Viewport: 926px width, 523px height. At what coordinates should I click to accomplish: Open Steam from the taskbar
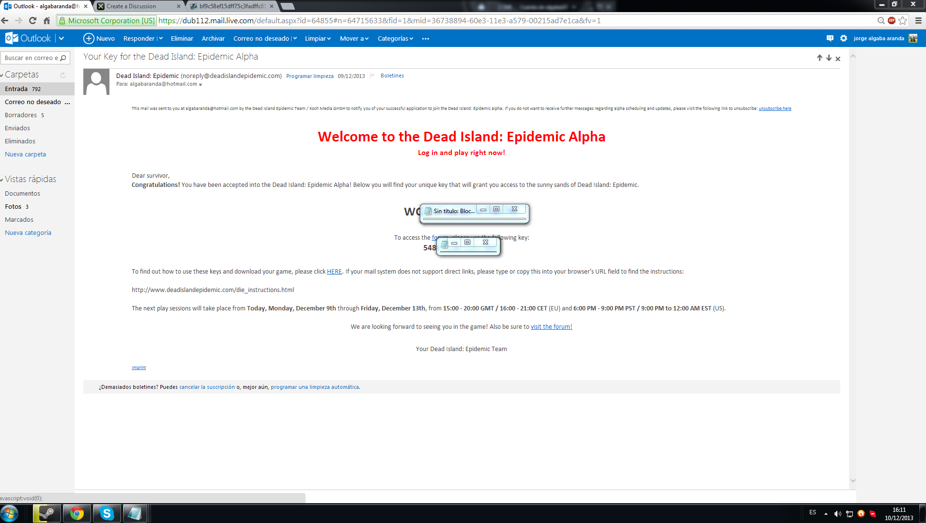click(46, 513)
